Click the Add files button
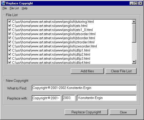 [87, 71]
